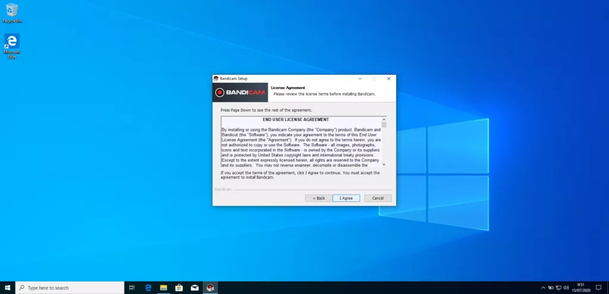609x294 pixels.
Task: Minimize the Bandicam Setup window
Action: 359,78
